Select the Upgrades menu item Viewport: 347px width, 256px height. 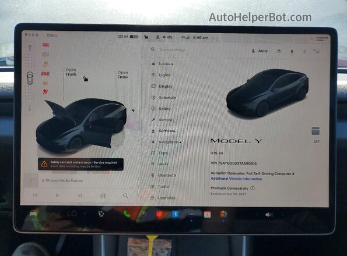pyautogui.click(x=163, y=198)
